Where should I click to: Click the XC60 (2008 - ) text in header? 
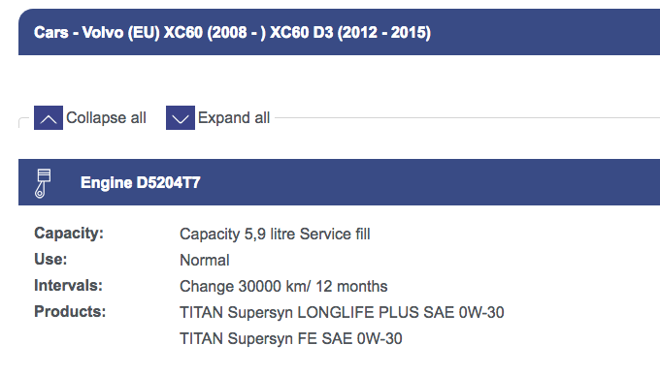click(214, 32)
